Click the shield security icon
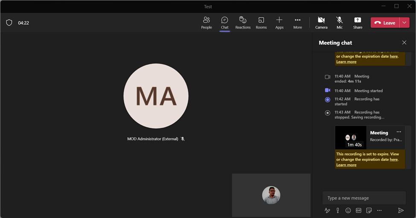 [9, 23]
